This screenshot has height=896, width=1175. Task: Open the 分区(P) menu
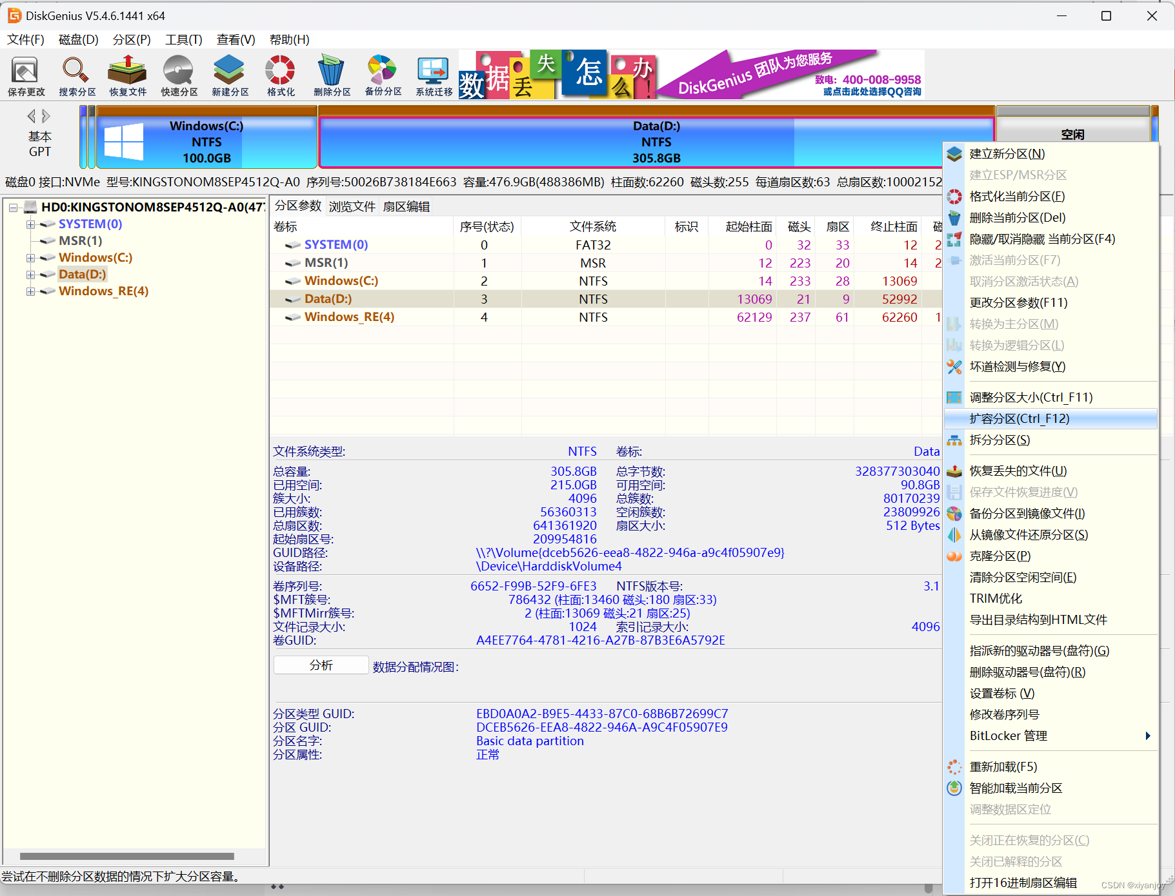132,39
